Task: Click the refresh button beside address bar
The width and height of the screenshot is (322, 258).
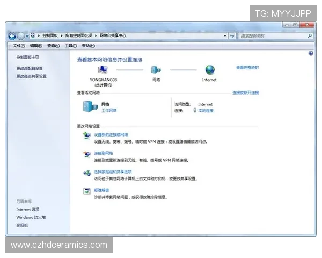Action: point(232,36)
